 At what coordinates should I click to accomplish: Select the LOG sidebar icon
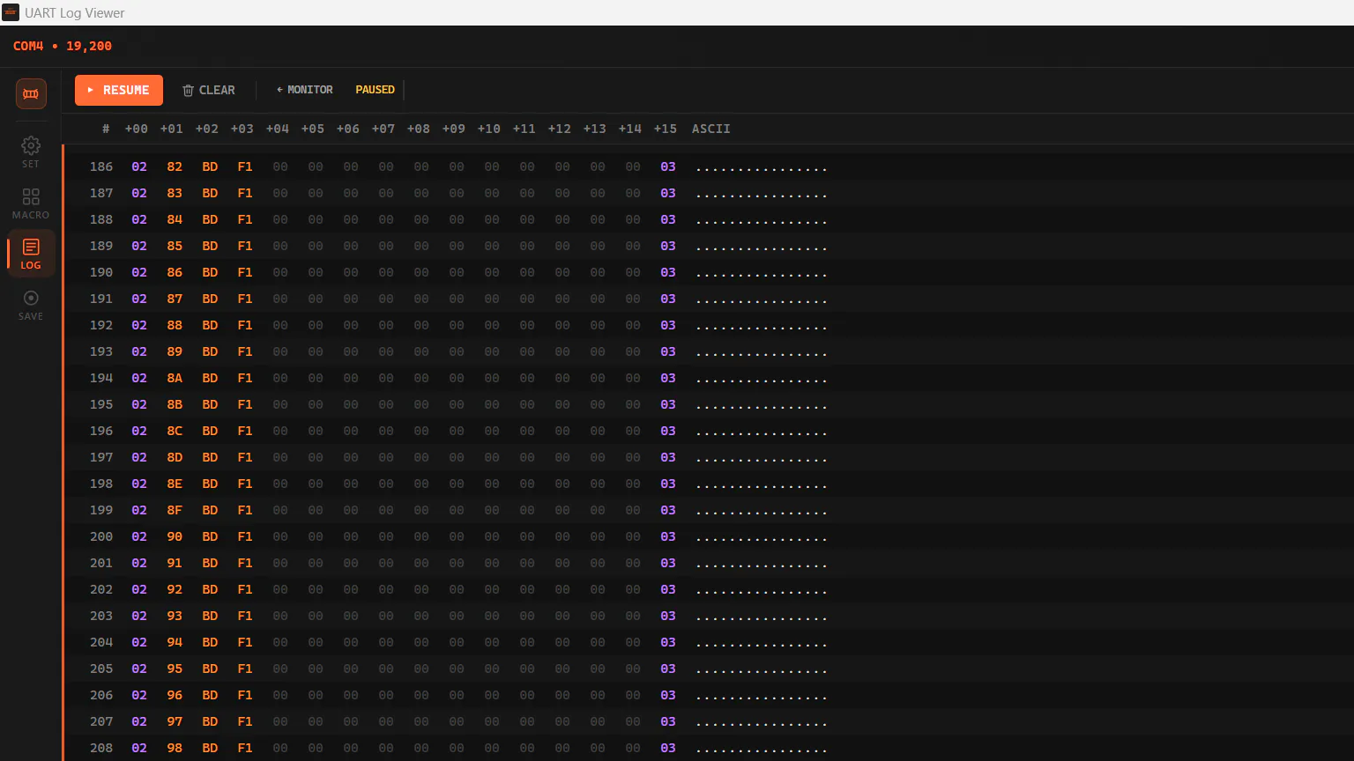31,253
